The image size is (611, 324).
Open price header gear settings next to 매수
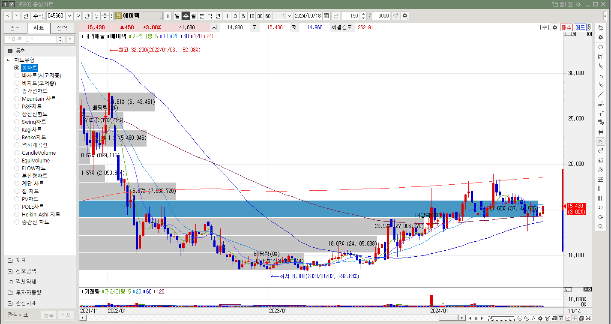click(555, 27)
